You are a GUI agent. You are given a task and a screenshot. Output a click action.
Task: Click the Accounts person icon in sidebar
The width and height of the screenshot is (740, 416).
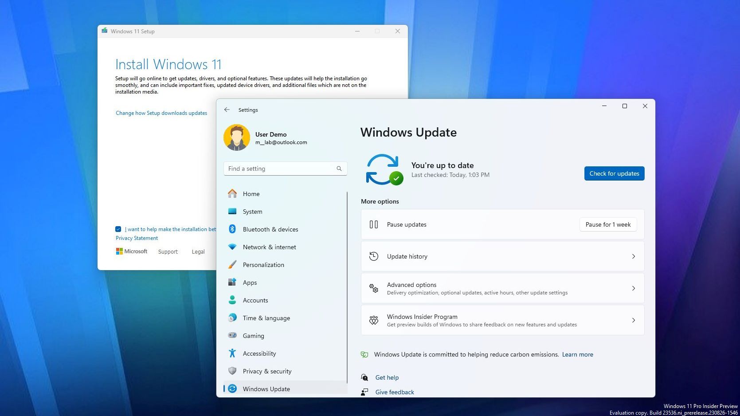(x=232, y=300)
